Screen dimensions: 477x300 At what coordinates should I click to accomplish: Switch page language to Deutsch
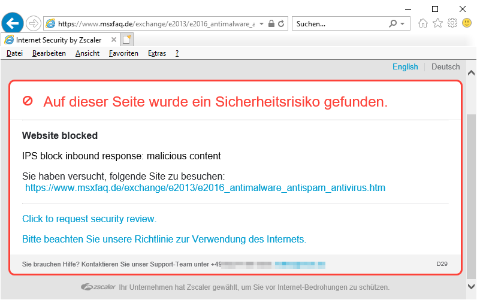click(446, 67)
